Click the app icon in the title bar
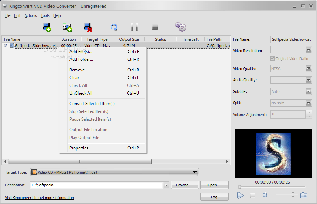Screen dimensions: 317x204 point(5,6)
